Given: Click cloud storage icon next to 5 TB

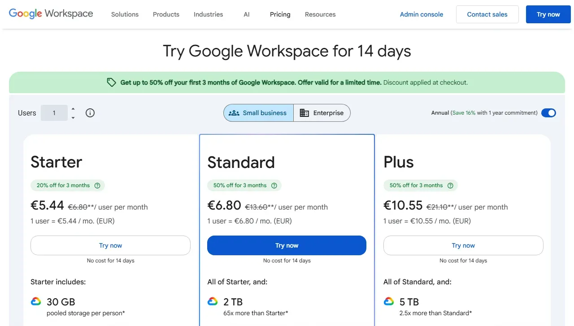Looking at the screenshot, I should pos(389,301).
